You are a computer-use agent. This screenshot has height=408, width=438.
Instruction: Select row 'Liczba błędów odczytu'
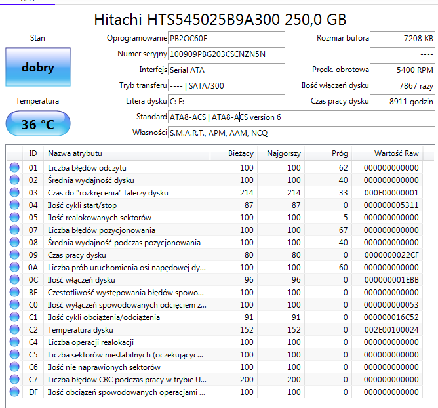[x=214, y=168]
